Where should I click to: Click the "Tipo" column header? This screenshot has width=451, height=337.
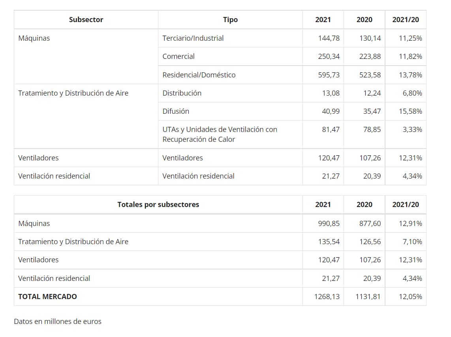point(230,20)
